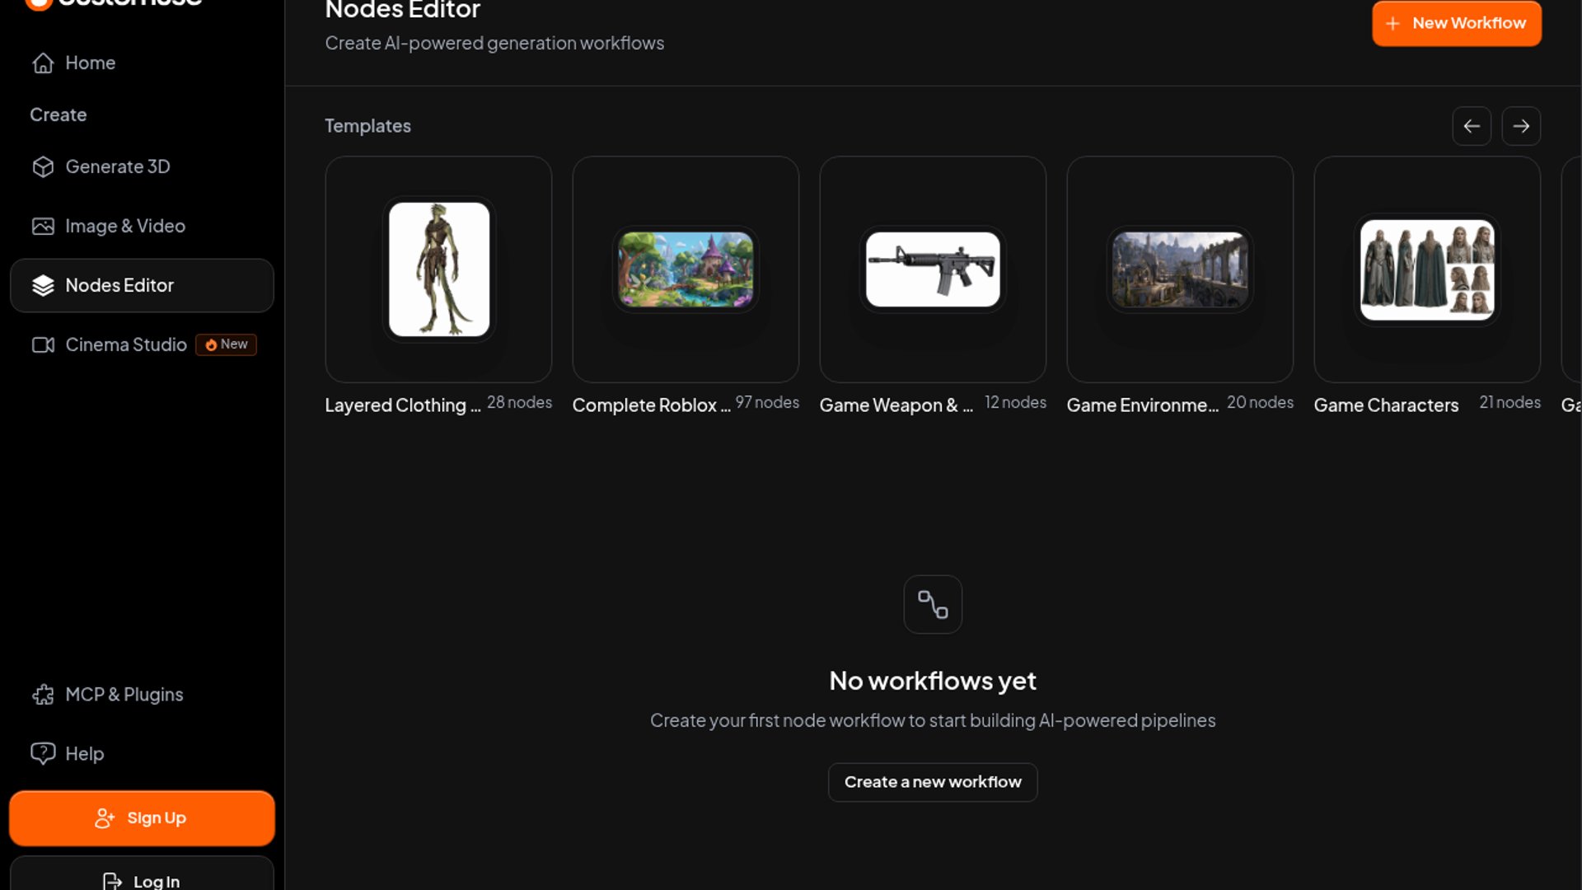Click the left arrow to show previous templates
1582x890 pixels.
coord(1472,126)
